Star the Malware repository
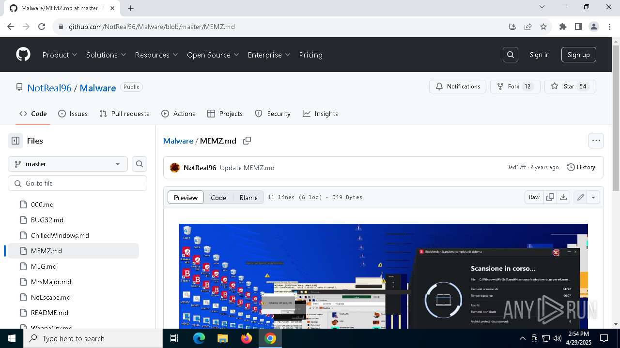 click(x=570, y=87)
